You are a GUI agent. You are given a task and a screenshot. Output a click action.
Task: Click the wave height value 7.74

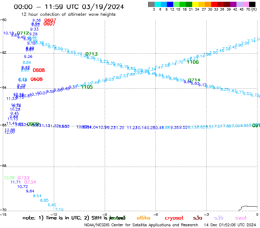251,41
